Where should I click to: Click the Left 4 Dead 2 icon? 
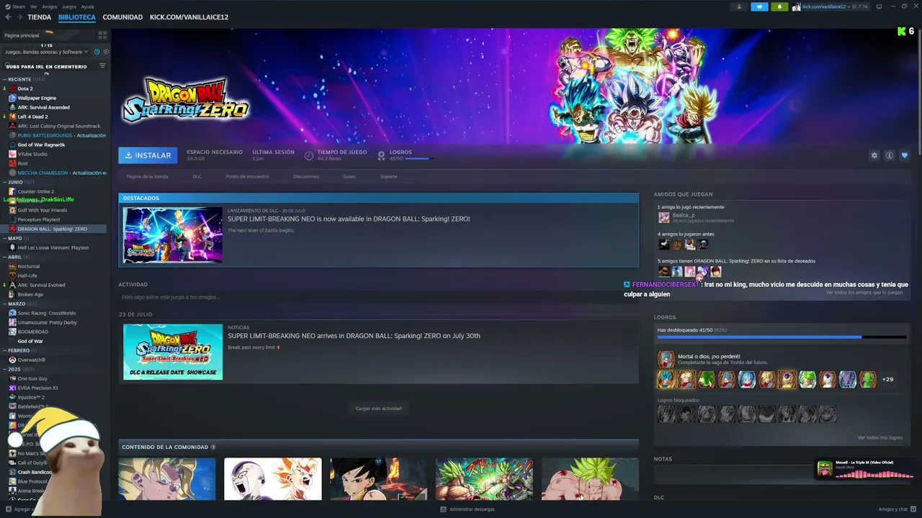coord(12,117)
